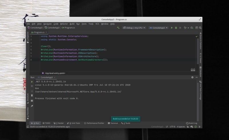Click the Program.cs breadcrumb in navigation bar
229x140 pixels.
[x=68, y=28]
